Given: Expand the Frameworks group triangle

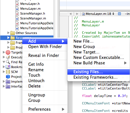Looking at the screenshot, I should click(8, 42).
